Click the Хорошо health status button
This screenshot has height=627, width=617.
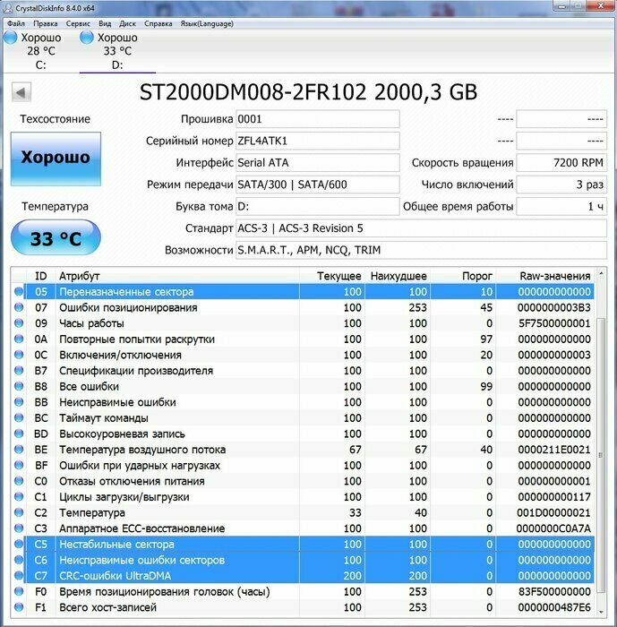(x=56, y=159)
